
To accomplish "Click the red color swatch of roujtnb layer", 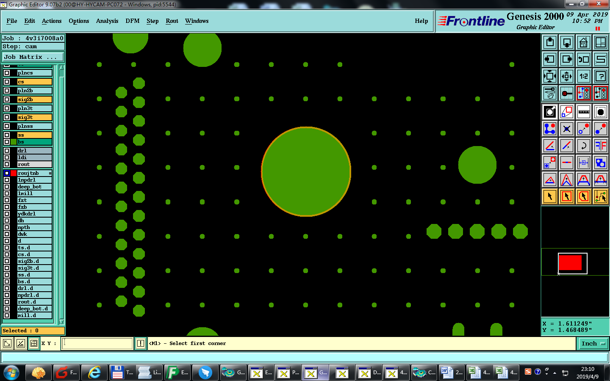I will click(x=14, y=173).
